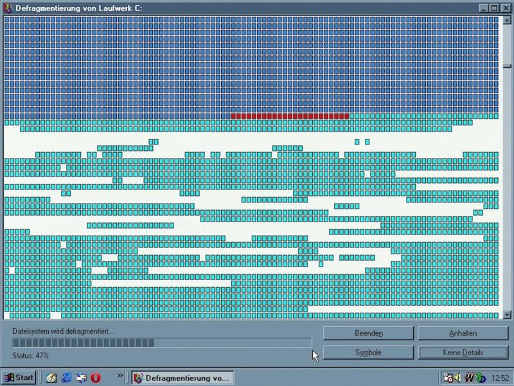
Task: Click the scrollbar up arrow
Action: [x=507, y=20]
